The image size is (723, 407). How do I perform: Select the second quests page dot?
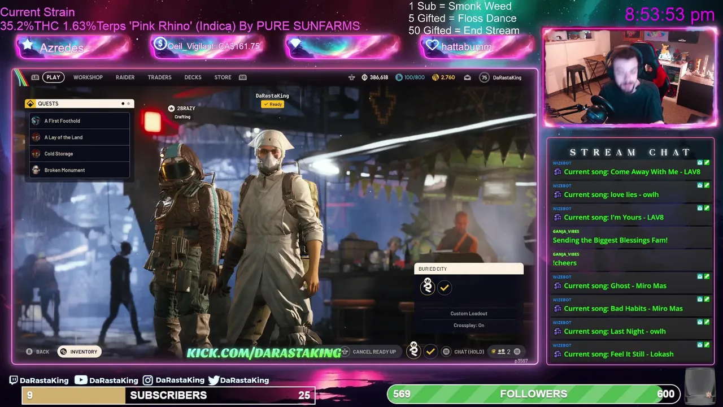tap(129, 103)
